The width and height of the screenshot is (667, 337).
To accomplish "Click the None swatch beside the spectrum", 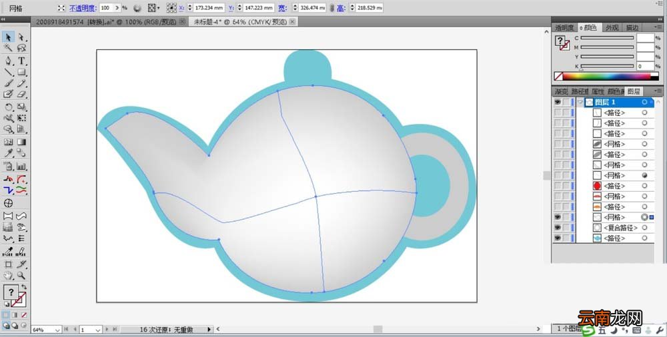I will coord(558,77).
